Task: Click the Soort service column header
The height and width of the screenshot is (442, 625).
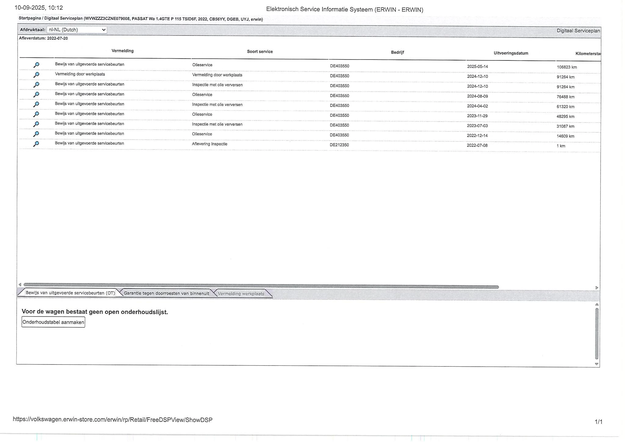Action: (x=260, y=52)
